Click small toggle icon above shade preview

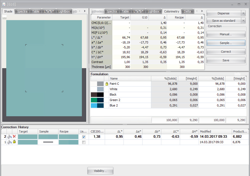(4, 17)
